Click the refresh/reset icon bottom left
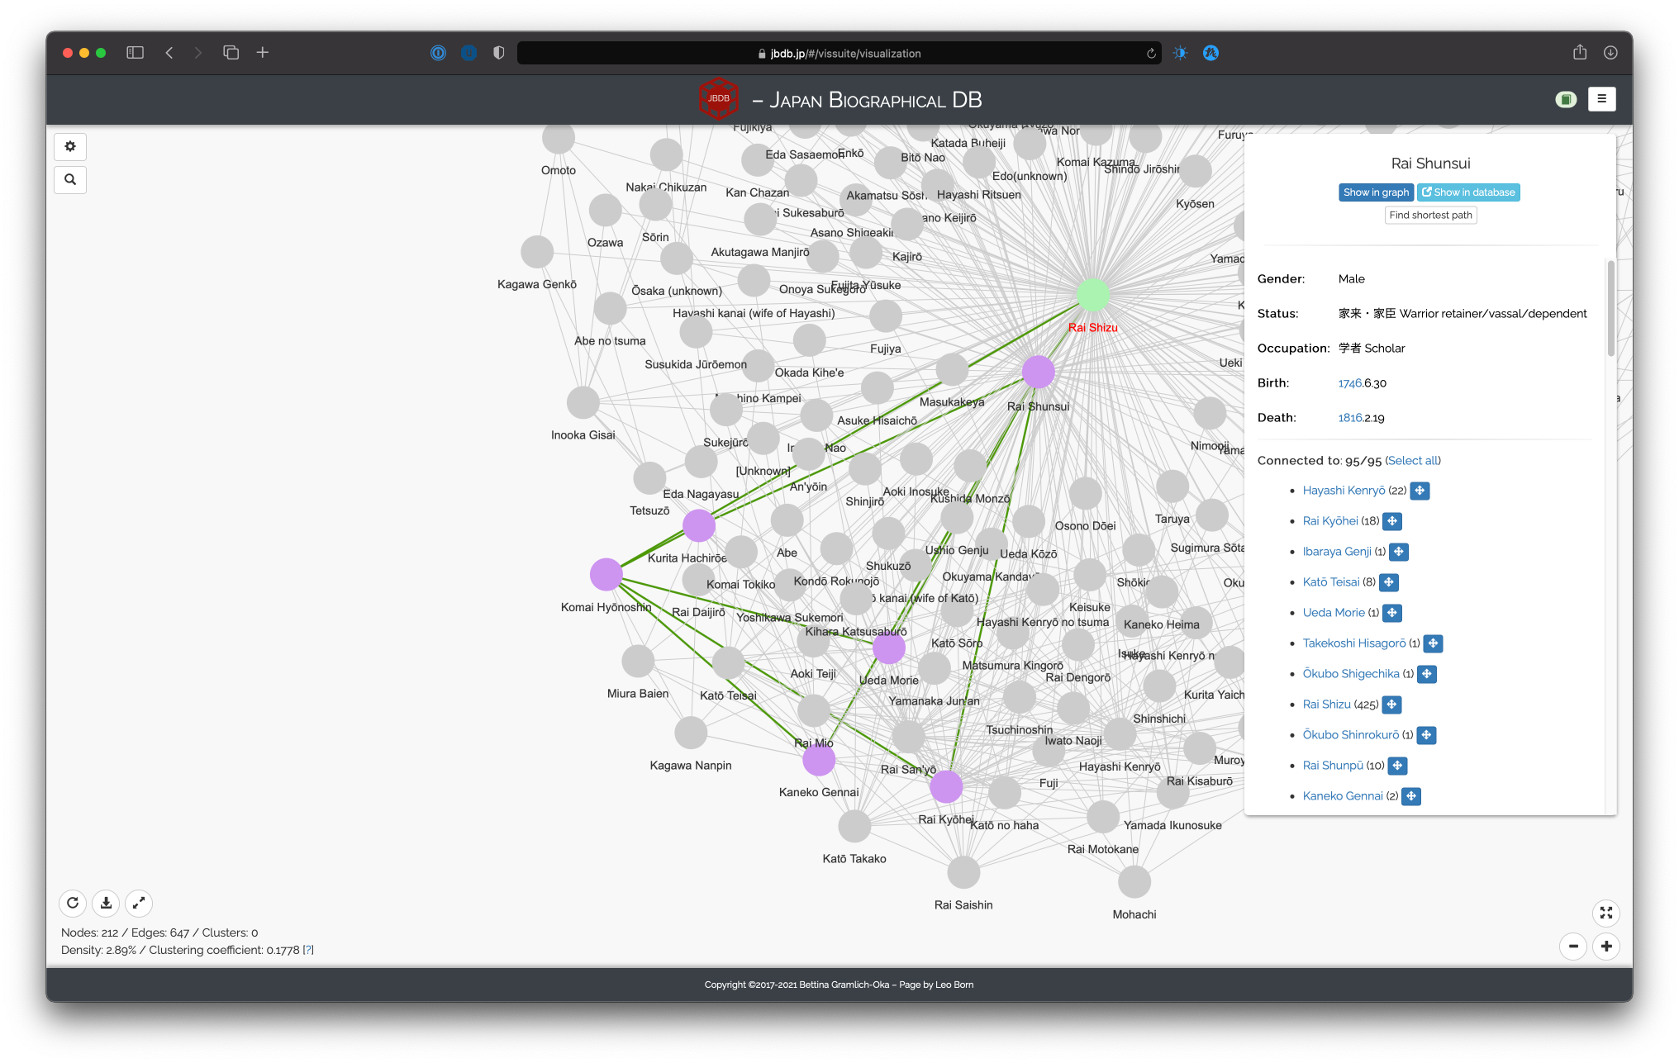The width and height of the screenshot is (1679, 1063). point(72,903)
